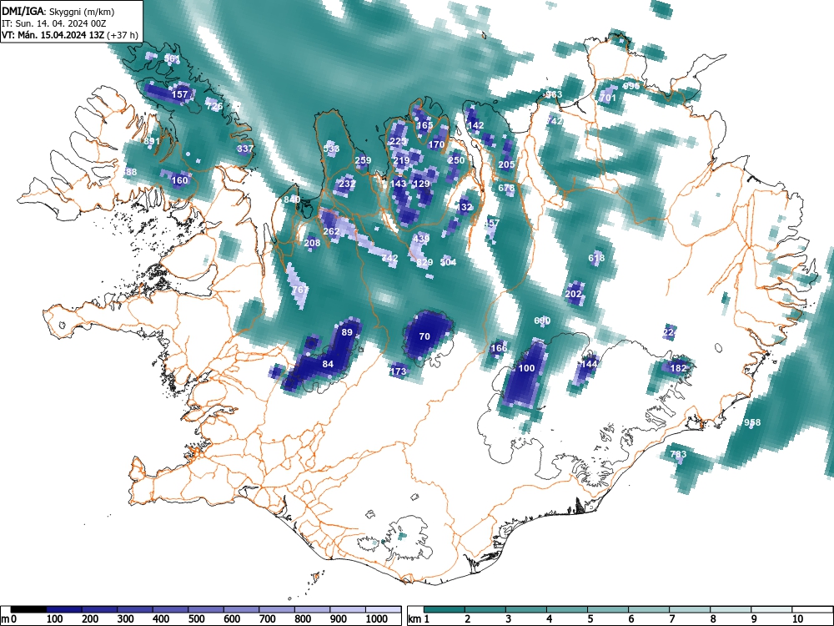Screen dimensions: 834x626
Task: Click the pale lavender swatch after 1000 in the metre legend
Action: [384, 609]
